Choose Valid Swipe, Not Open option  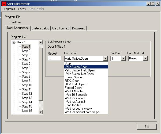86,74
